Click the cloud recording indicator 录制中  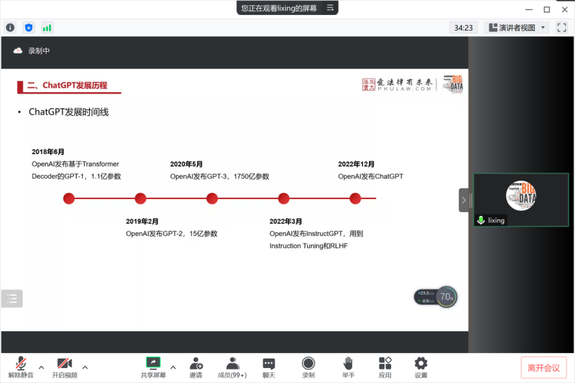31,51
